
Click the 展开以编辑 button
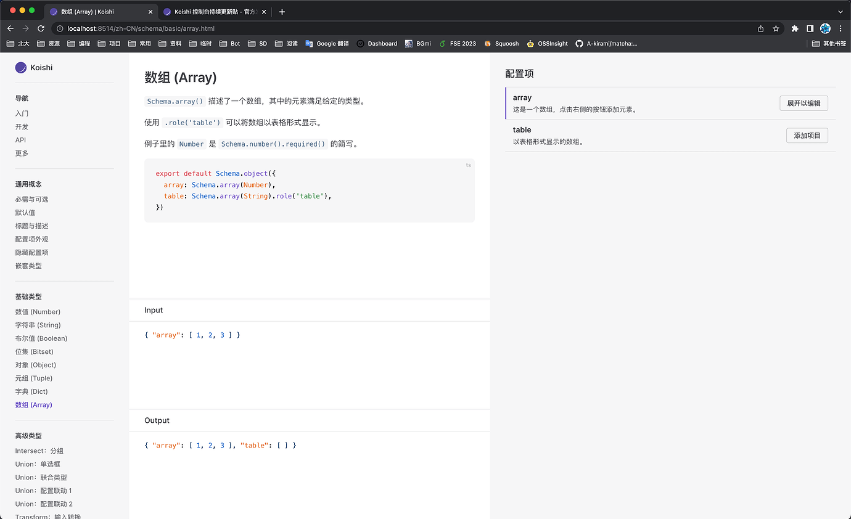point(804,104)
